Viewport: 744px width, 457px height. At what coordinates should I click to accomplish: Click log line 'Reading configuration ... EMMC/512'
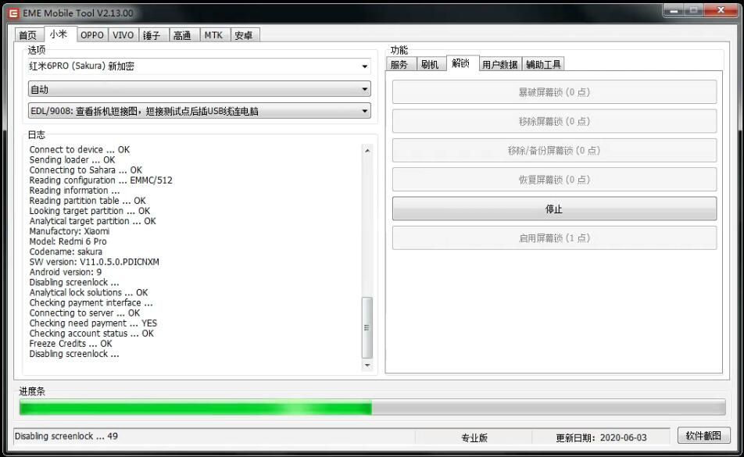pyautogui.click(x=101, y=180)
